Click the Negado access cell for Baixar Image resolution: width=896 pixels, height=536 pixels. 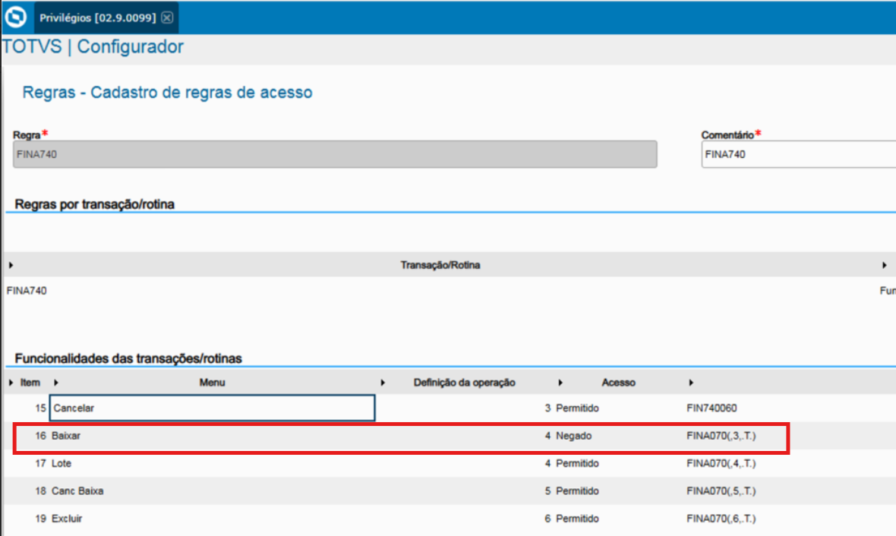(x=574, y=436)
